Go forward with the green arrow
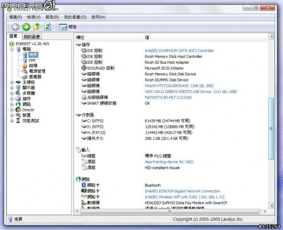 [x=26, y=27]
